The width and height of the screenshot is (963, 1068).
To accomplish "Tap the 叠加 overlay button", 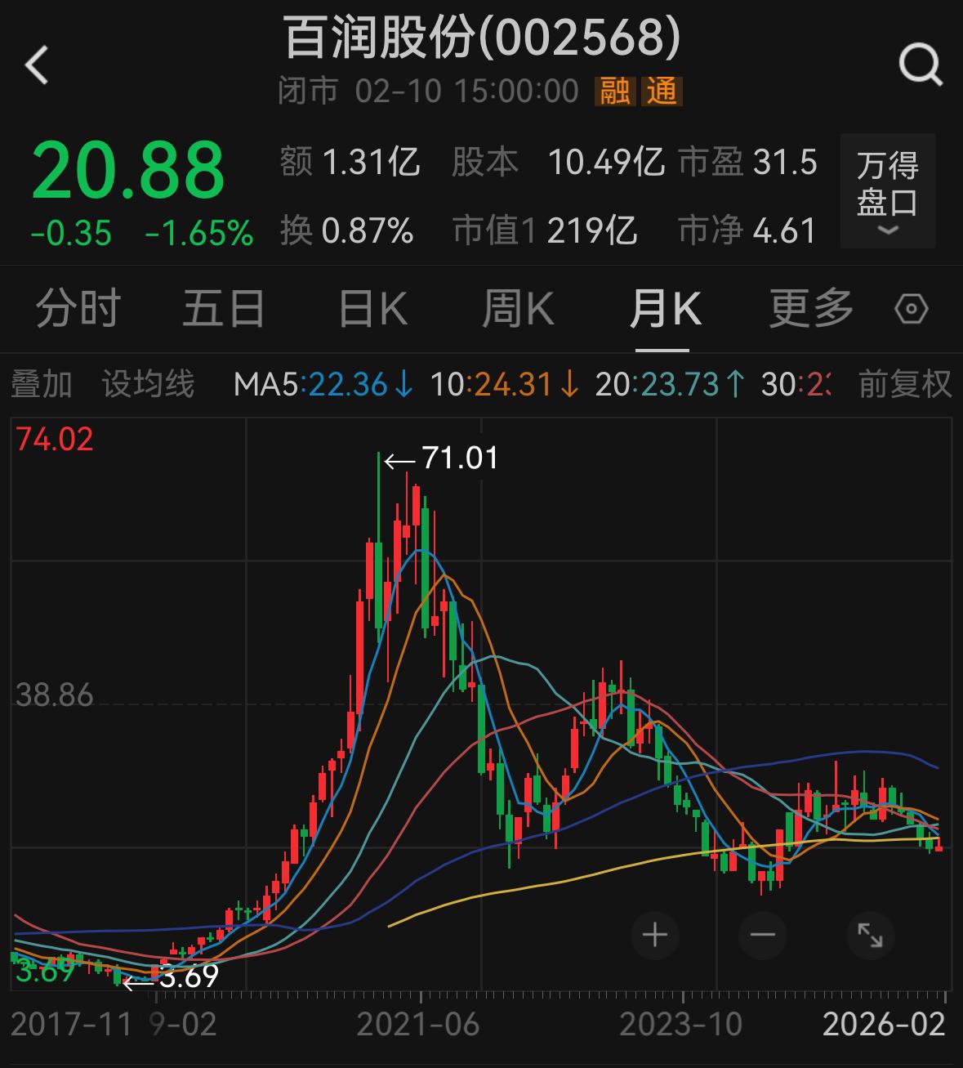I will pos(42,384).
